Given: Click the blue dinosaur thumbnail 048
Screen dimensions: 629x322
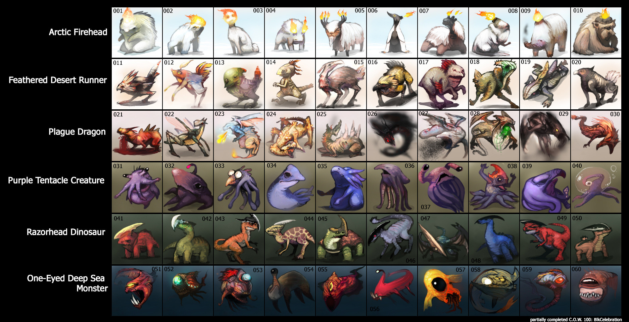Looking at the screenshot, I should [x=494, y=239].
